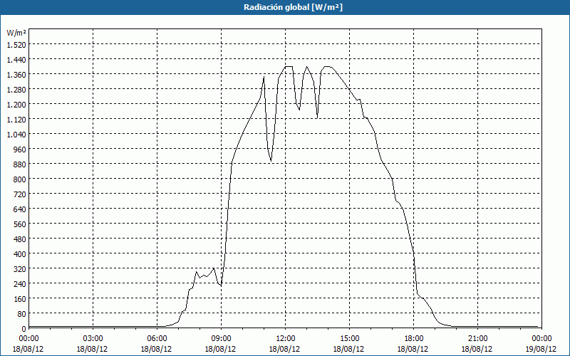Click the 320 y-axis label
This screenshot has width=570, height=356.
click(20, 269)
